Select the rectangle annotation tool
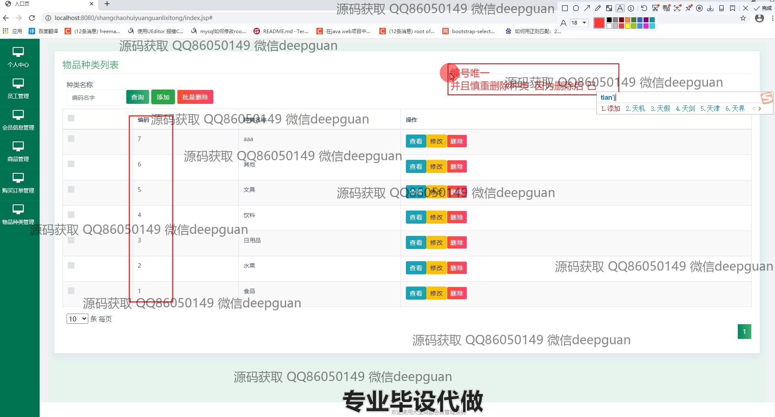Image resolution: width=775 pixels, height=417 pixels. tap(565, 8)
